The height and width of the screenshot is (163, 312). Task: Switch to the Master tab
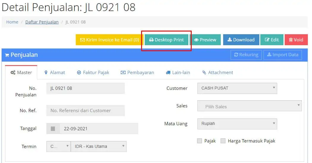(21, 72)
